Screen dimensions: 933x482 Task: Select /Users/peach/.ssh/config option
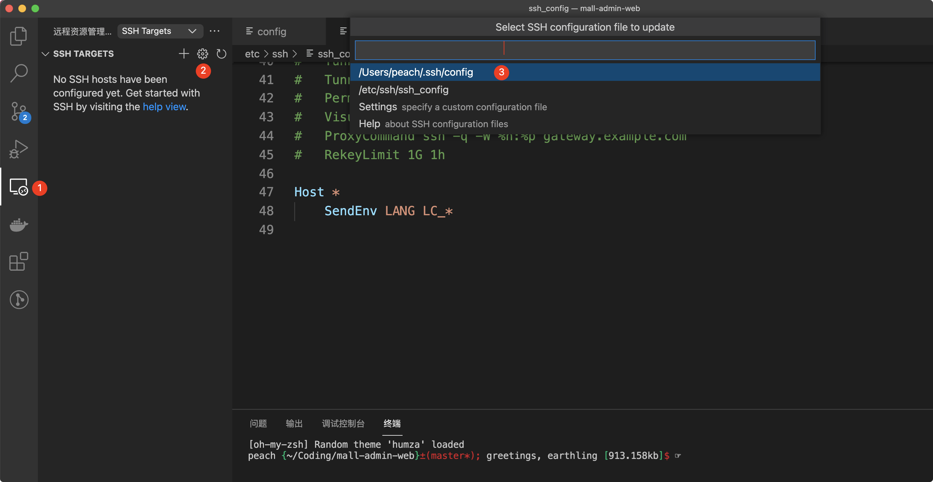click(x=585, y=72)
